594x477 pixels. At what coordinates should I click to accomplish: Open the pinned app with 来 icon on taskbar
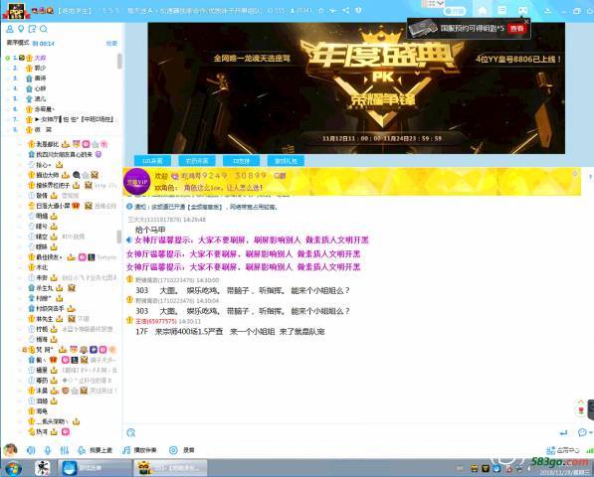click(x=43, y=468)
